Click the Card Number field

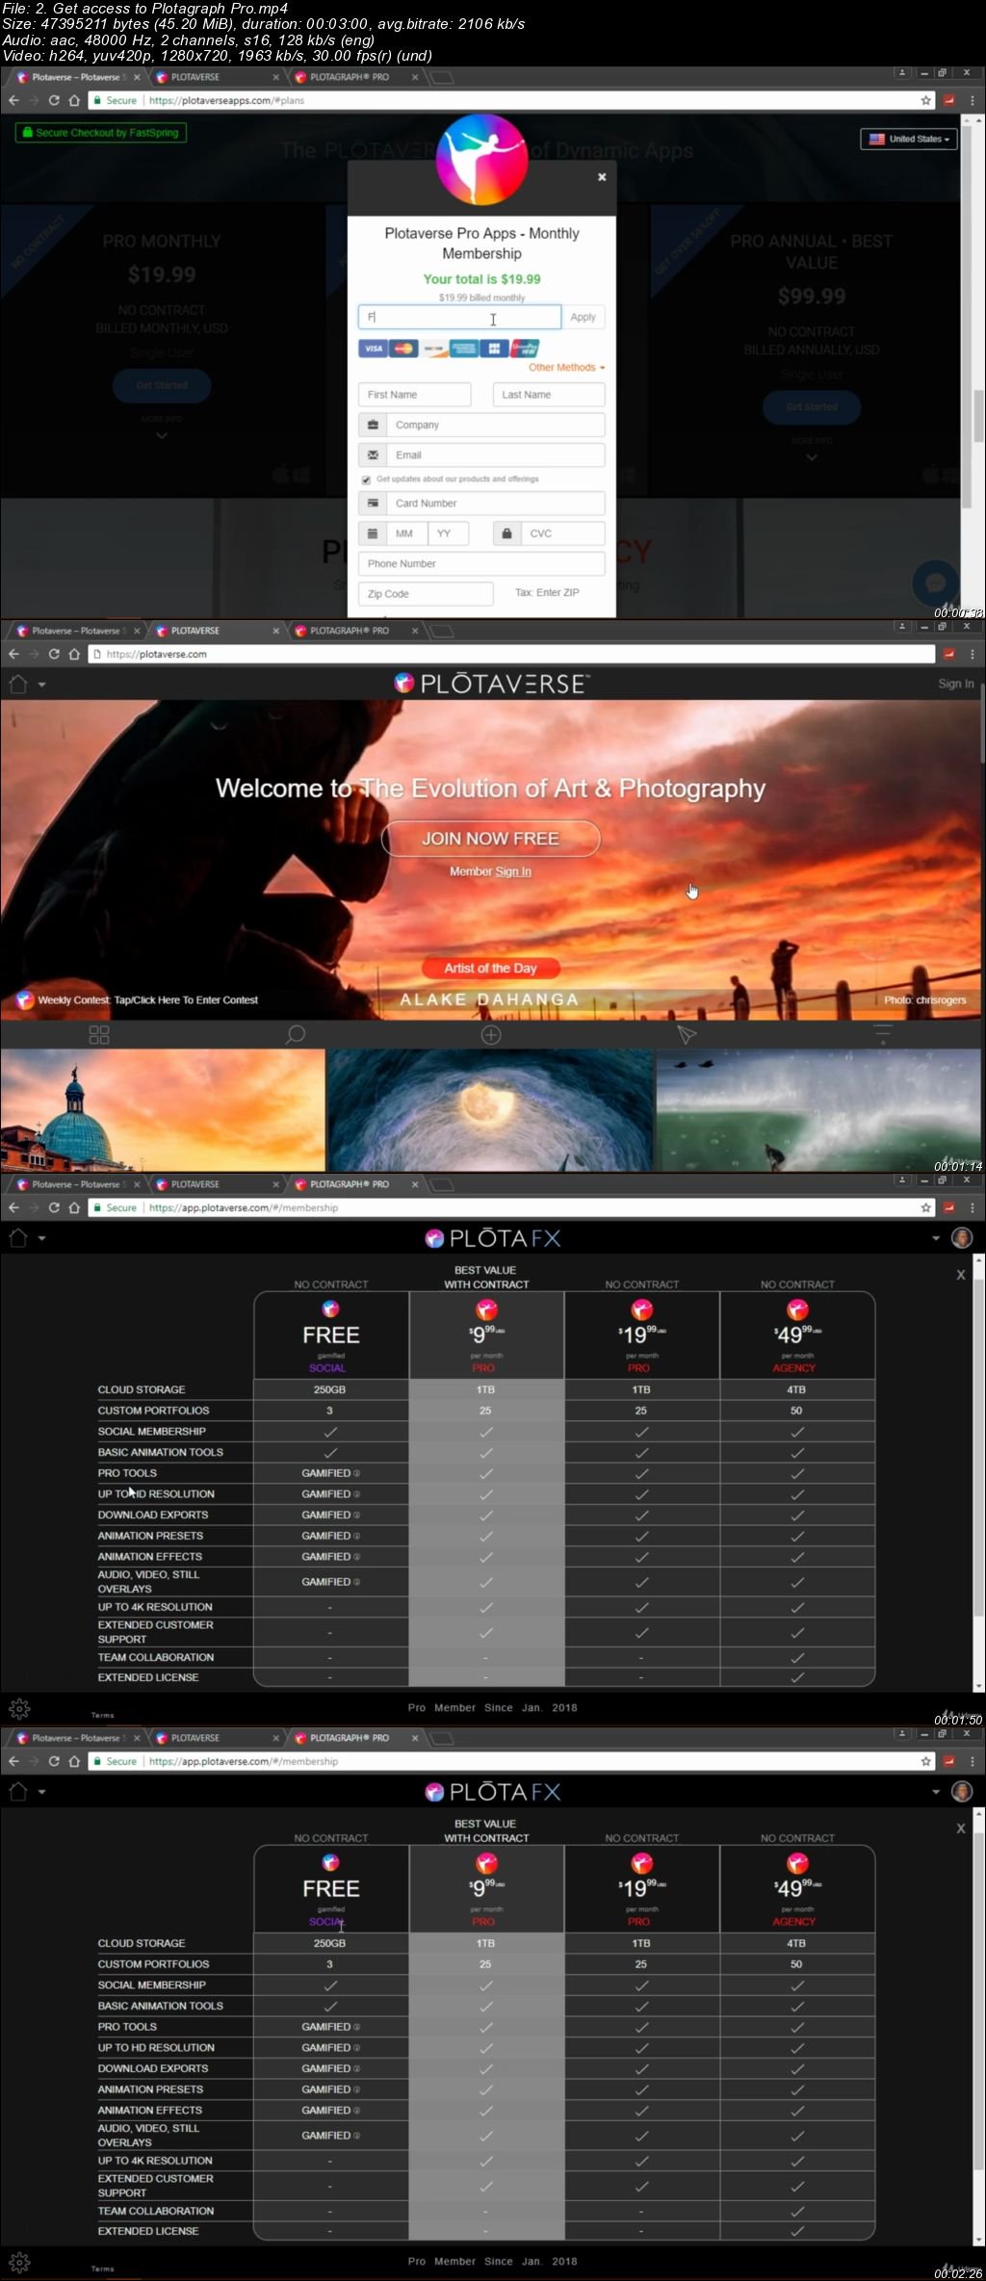(x=481, y=503)
